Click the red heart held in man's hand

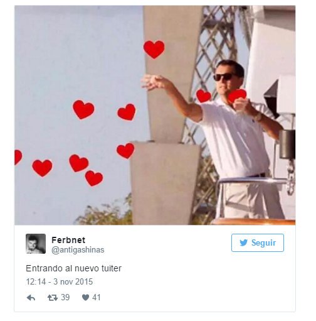click(237, 95)
